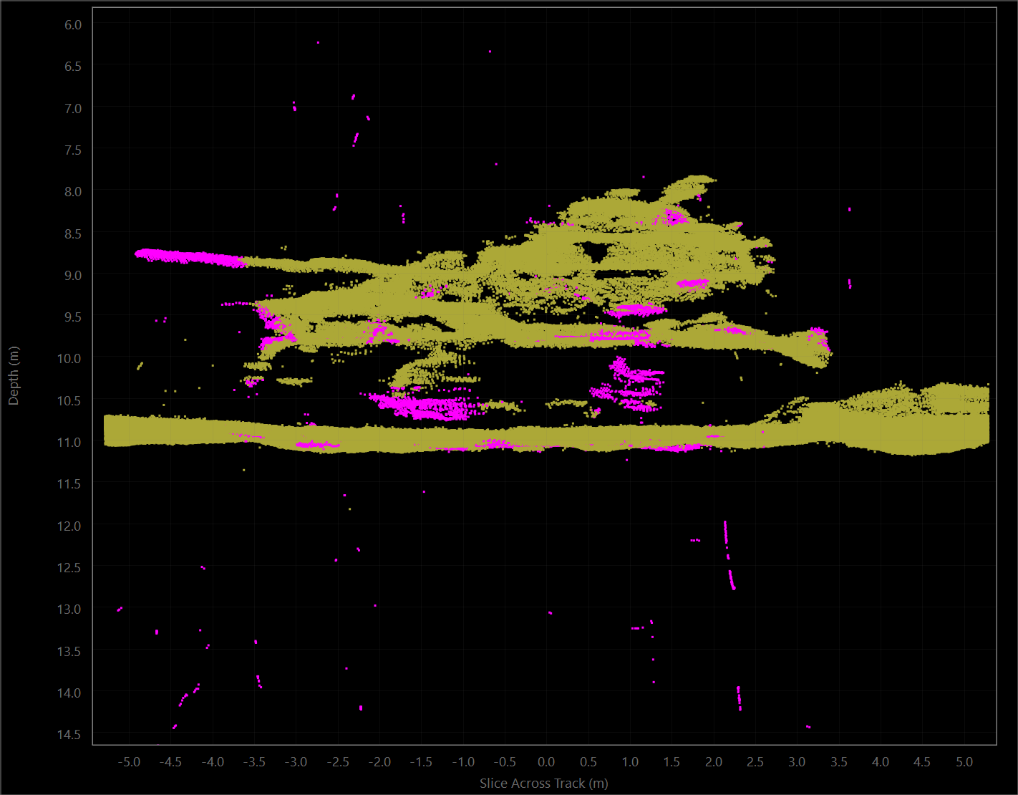1018x795 pixels.
Task: Click the -5.0 across-track axis tick label
Action: point(129,761)
